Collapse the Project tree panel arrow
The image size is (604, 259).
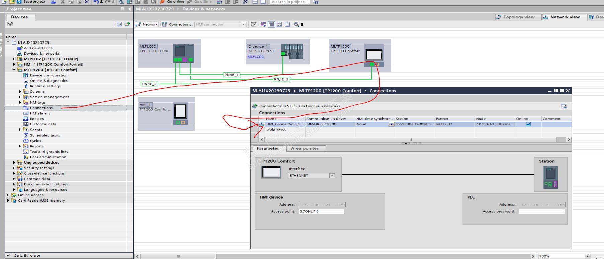tap(129, 9)
